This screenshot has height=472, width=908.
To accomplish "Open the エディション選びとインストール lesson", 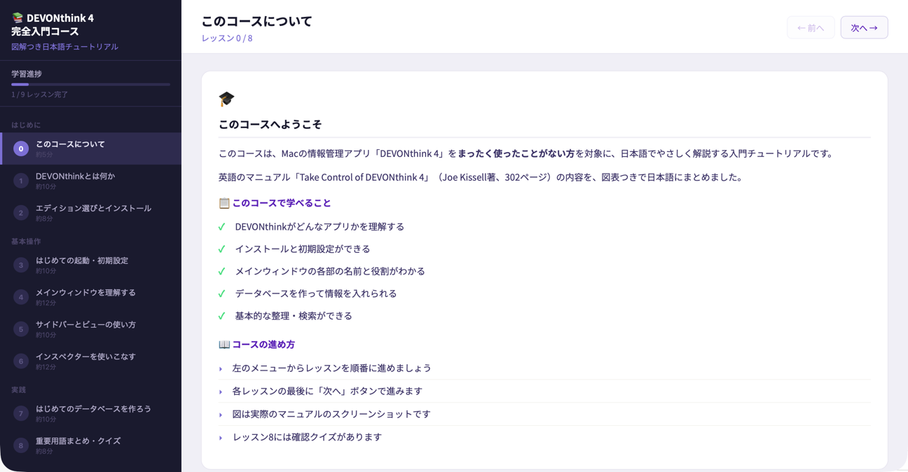I will pos(93,209).
